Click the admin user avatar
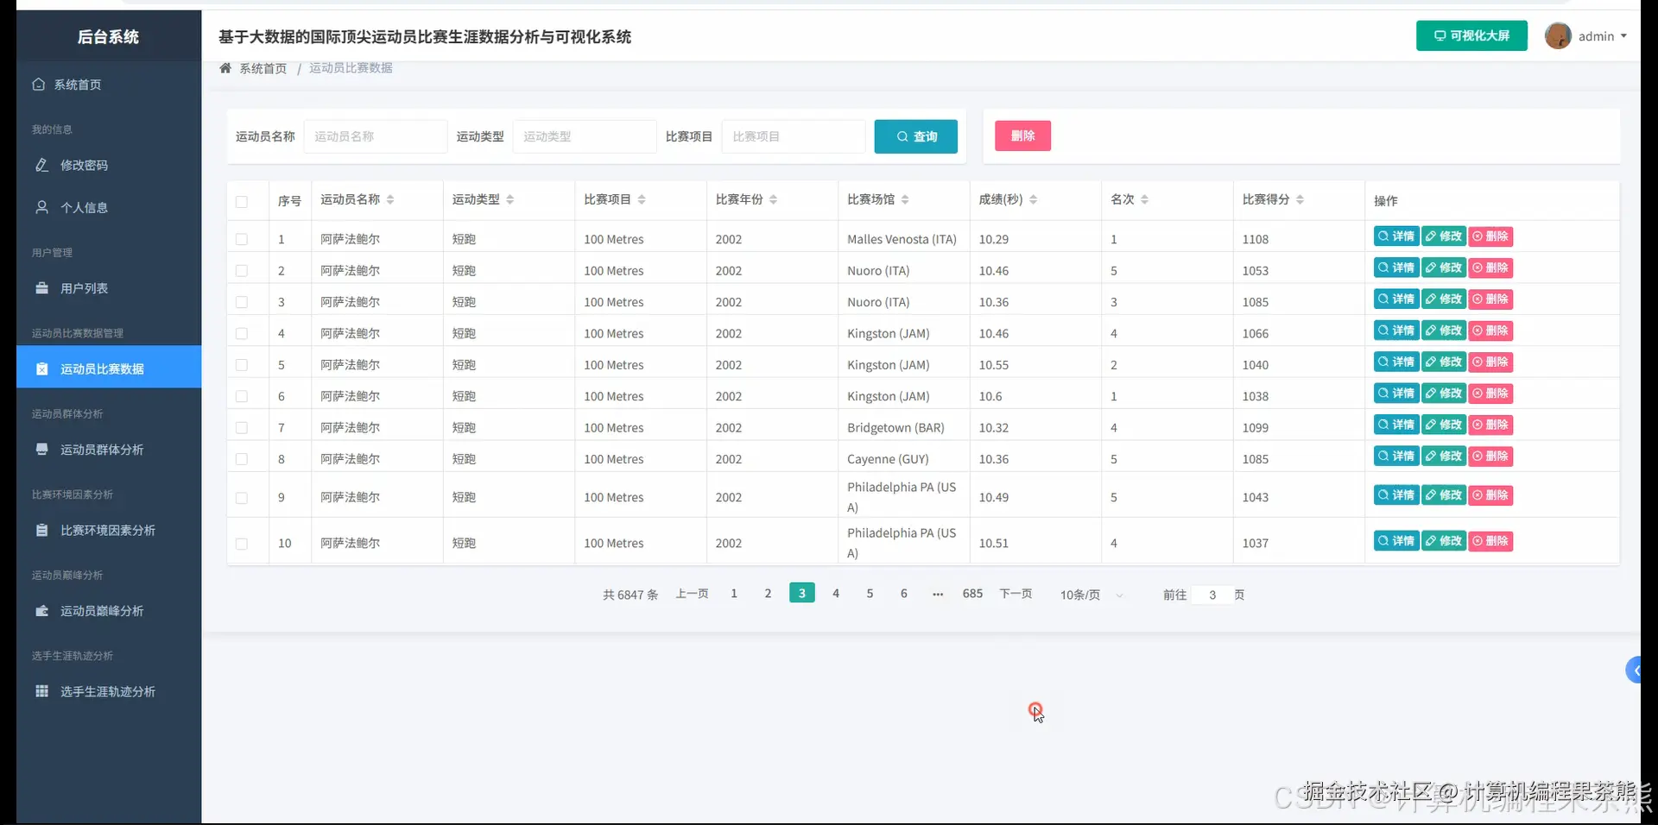 [x=1558, y=35]
